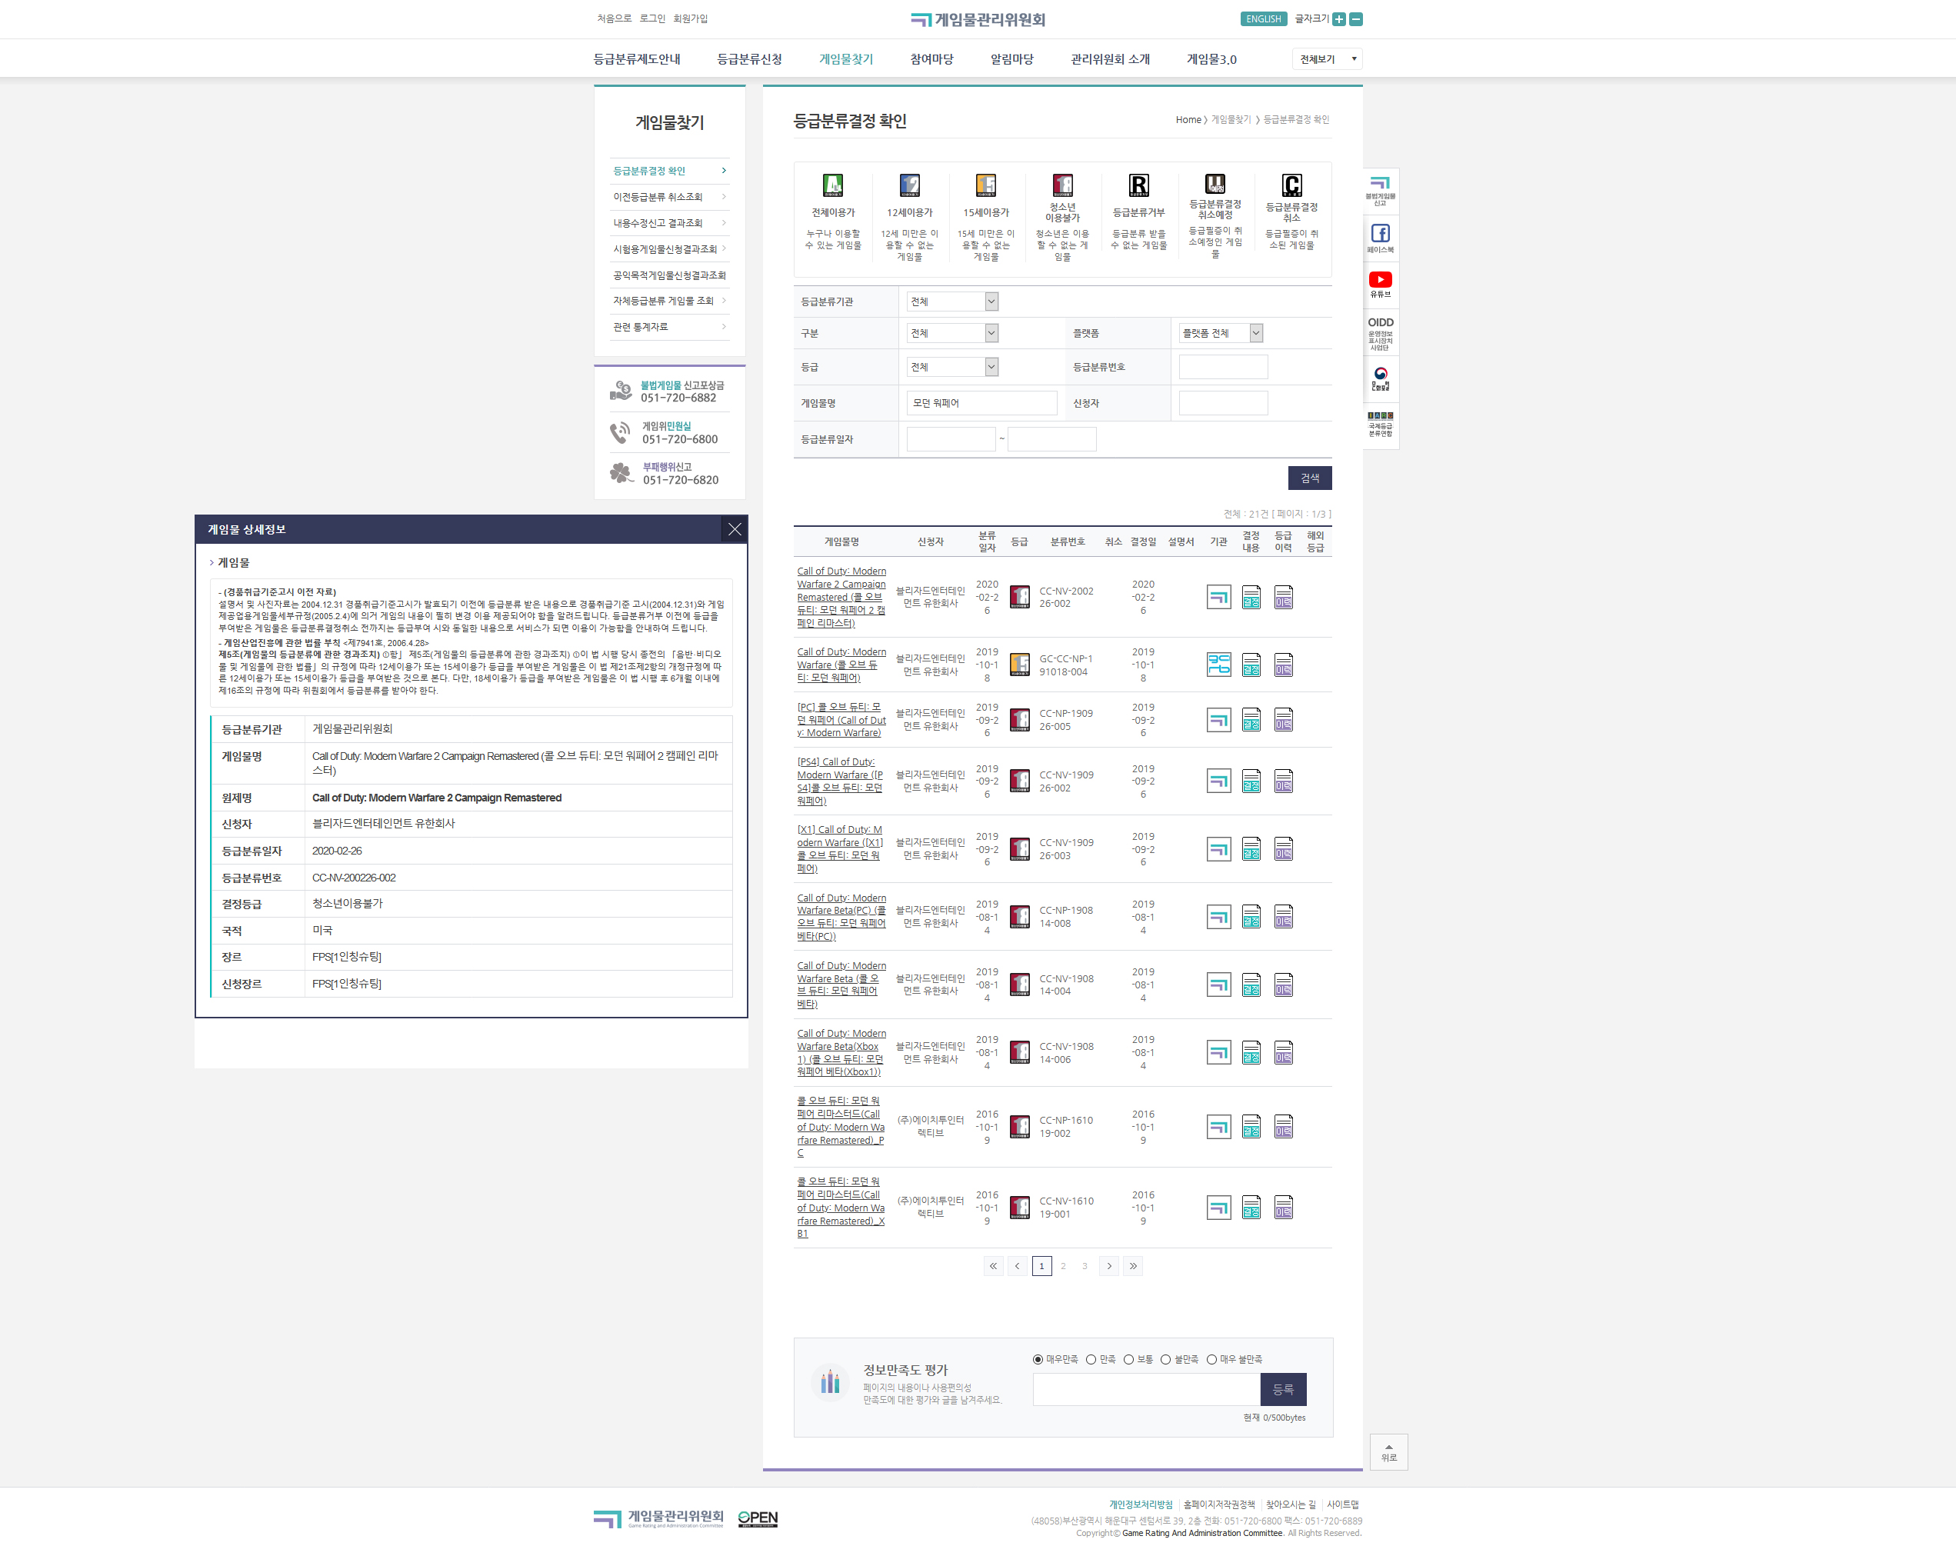The image size is (1956, 1546).
Task: Increase font size with the plus icon
Action: pos(1340,19)
